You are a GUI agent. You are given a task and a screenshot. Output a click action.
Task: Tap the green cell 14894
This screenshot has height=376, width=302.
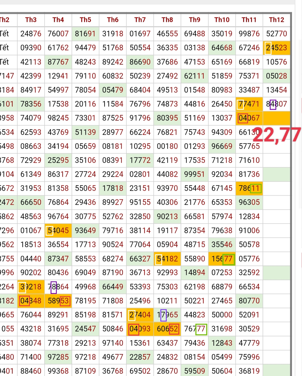195,272
